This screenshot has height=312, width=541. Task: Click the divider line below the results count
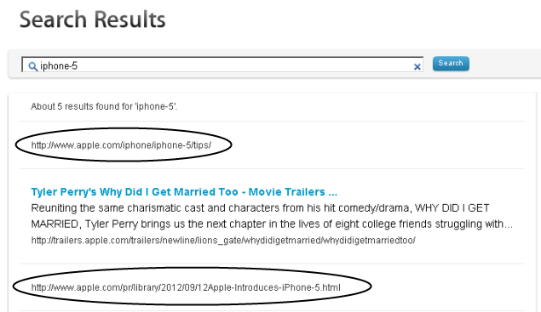point(272,122)
